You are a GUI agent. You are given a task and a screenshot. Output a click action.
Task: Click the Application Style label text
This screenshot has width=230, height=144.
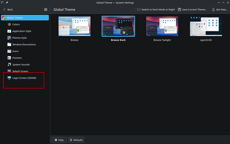coord(22,31)
